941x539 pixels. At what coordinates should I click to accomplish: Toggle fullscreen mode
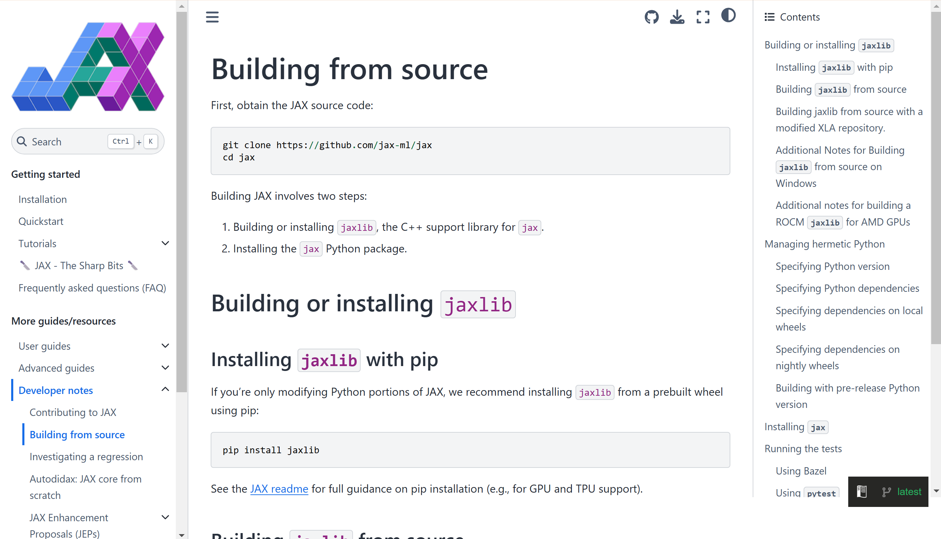pyautogui.click(x=702, y=17)
